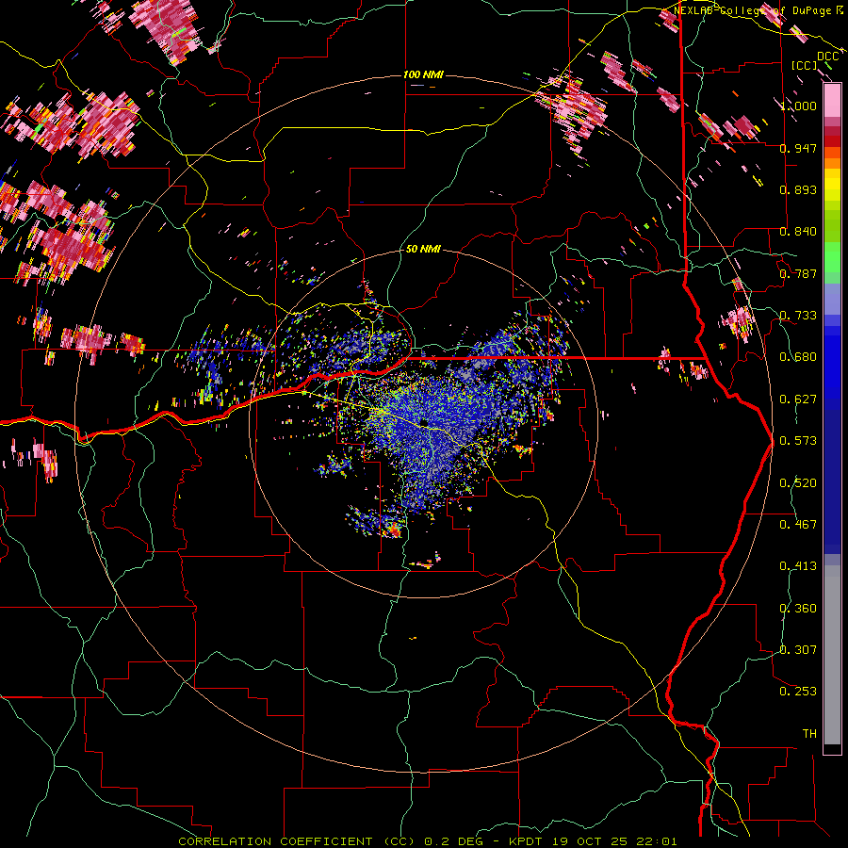Viewport: 848px width, 848px height.
Task: Click the 0.840 color scale value
Action: click(x=798, y=232)
